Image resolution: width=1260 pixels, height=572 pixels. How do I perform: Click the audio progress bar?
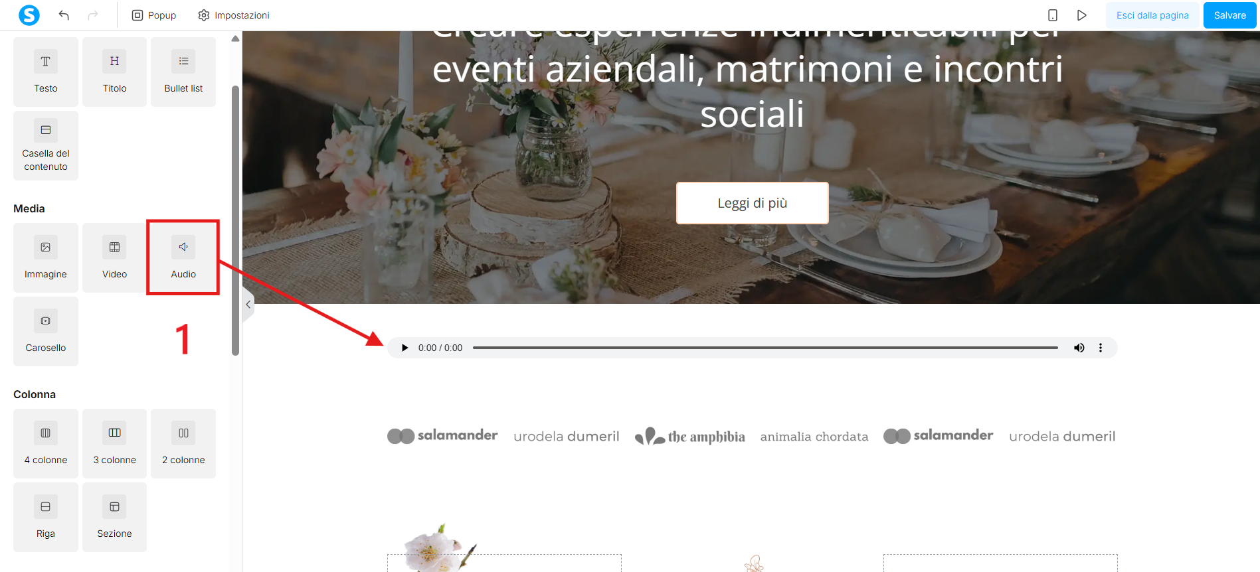(765, 348)
